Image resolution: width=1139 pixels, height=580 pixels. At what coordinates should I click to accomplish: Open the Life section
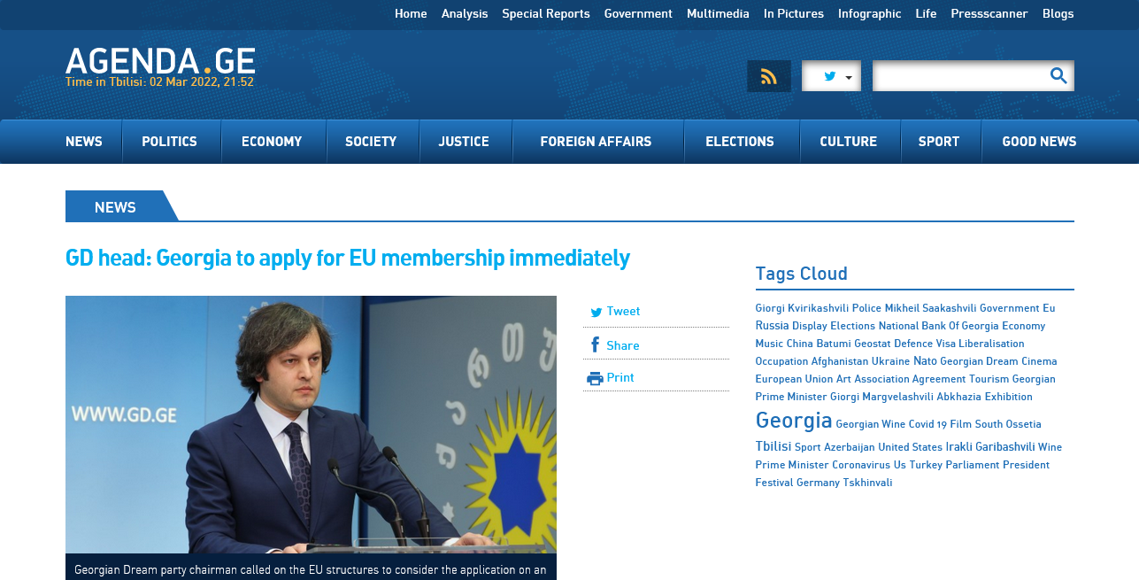pyautogui.click(x=926, y=13)
